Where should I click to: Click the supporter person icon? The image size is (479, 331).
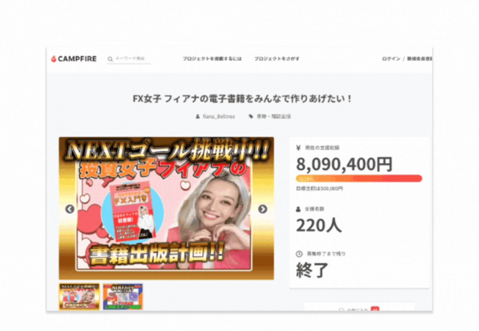[x=298, y=209]
